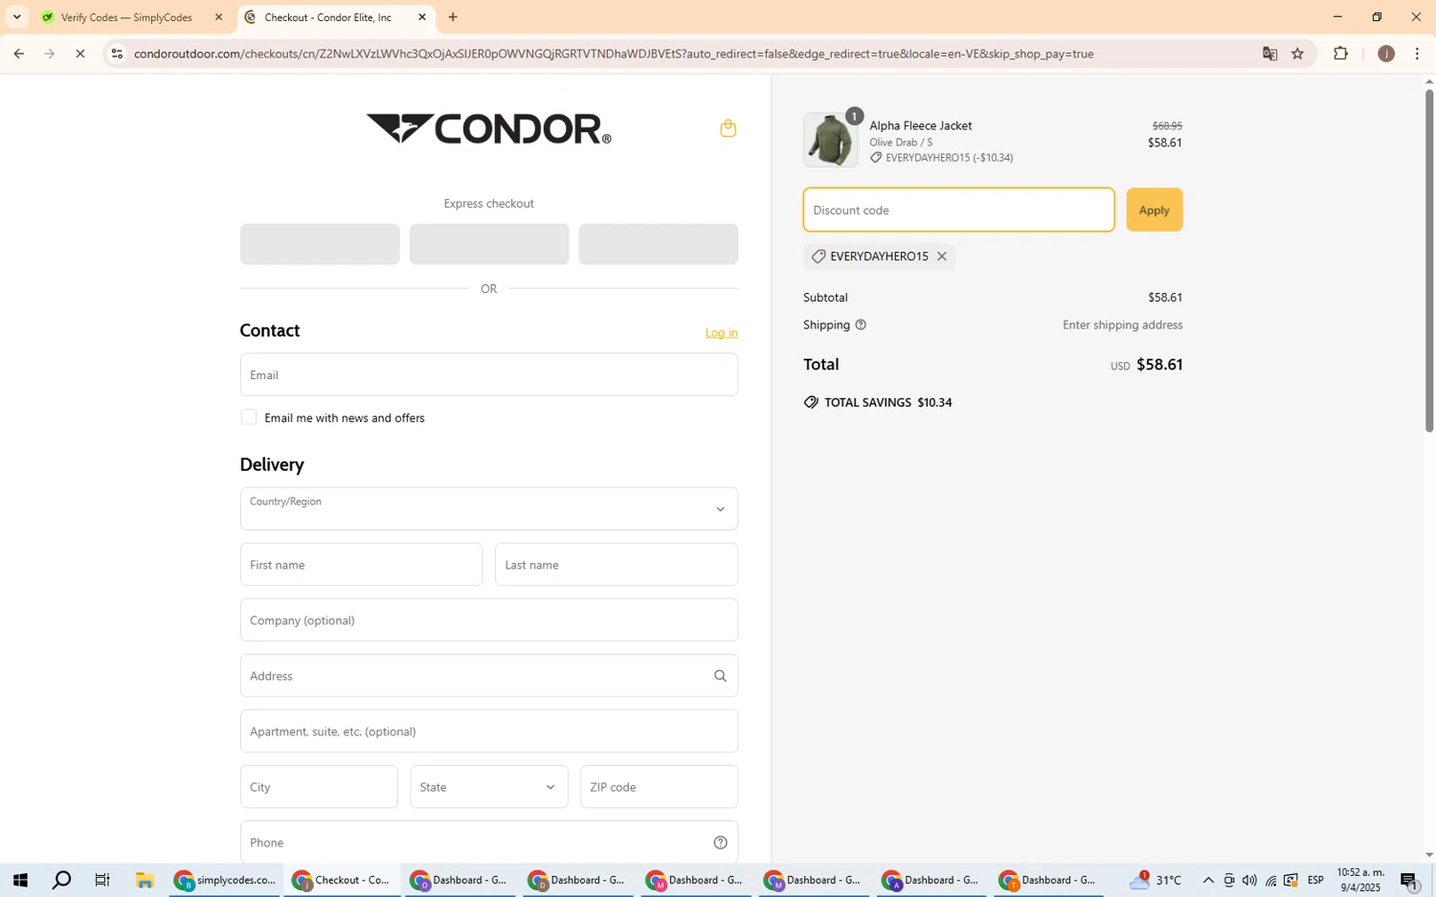Click the address search magnifier icon
Image resolution: width=1436 pixels, height=897 pixels.
coord(720,676)
